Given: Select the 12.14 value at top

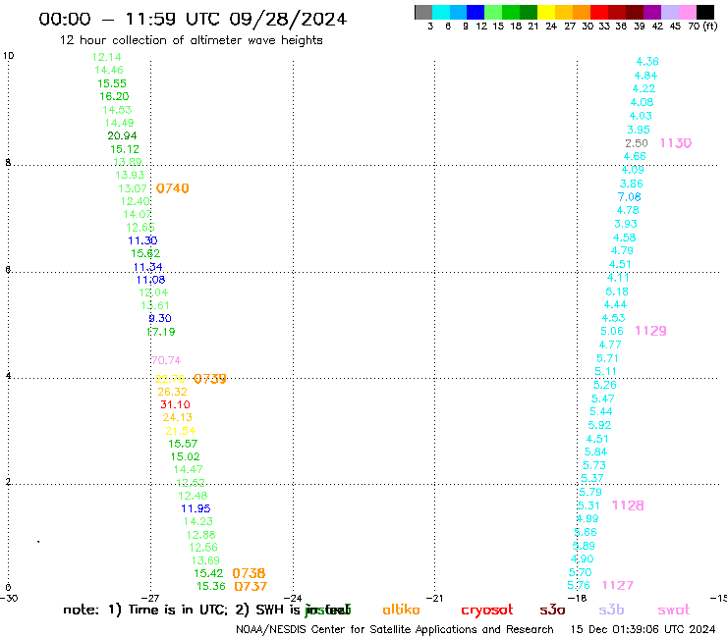Looking at the screenshot, I should click(x=107, y=57).
